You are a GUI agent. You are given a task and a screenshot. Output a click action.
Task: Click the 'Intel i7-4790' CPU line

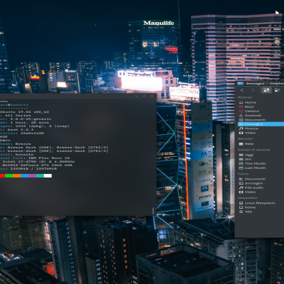click(38, 162)
